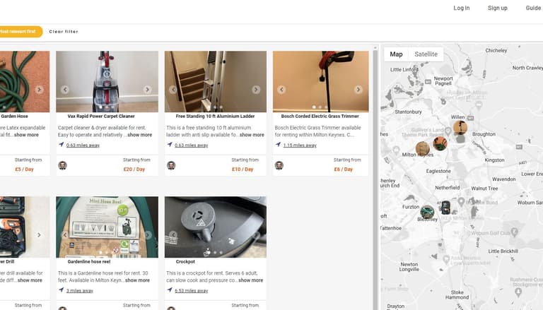543x310 pixels.
Task: Open the Log in page
Action: click(x=461, y=8)
